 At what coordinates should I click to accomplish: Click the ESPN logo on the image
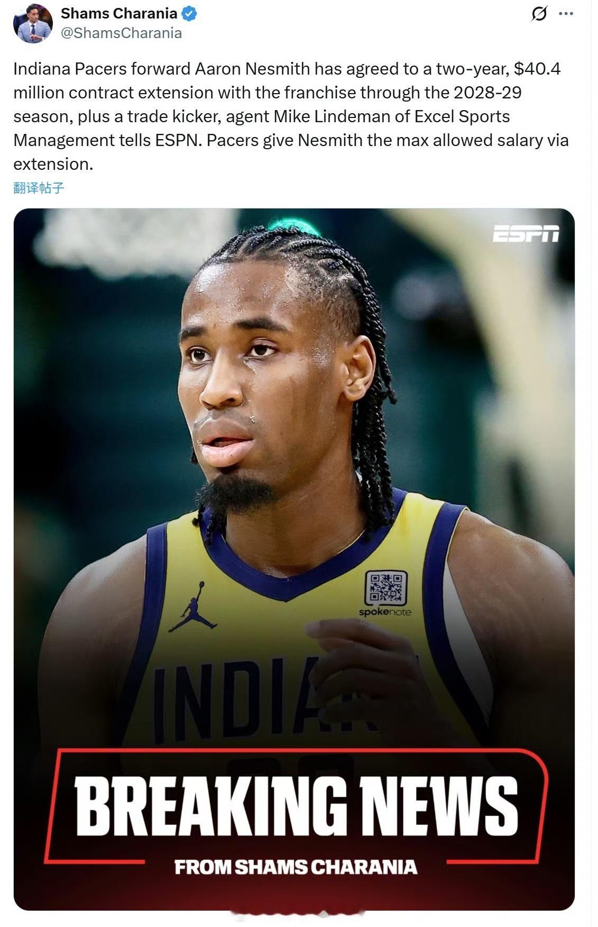tap(526, 233)
